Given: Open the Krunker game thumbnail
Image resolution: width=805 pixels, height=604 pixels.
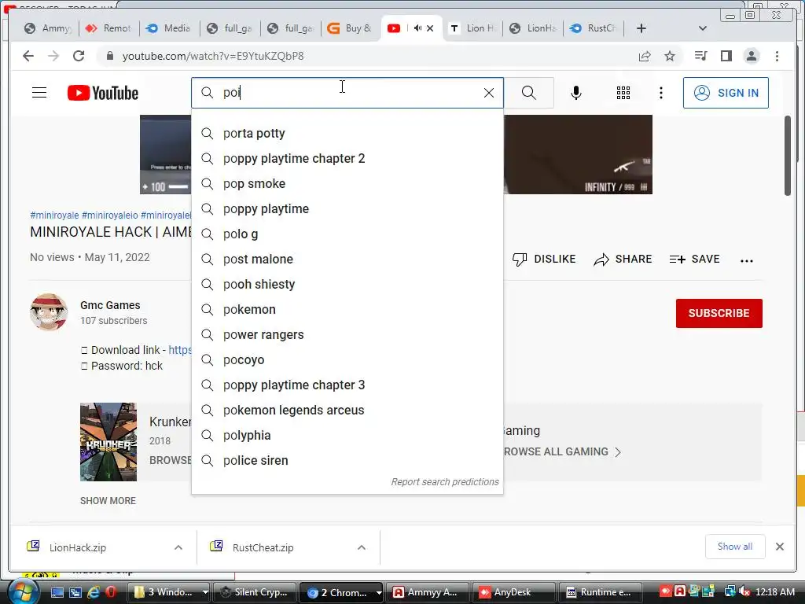Looking at the screenshot, I should pos(108,442).
